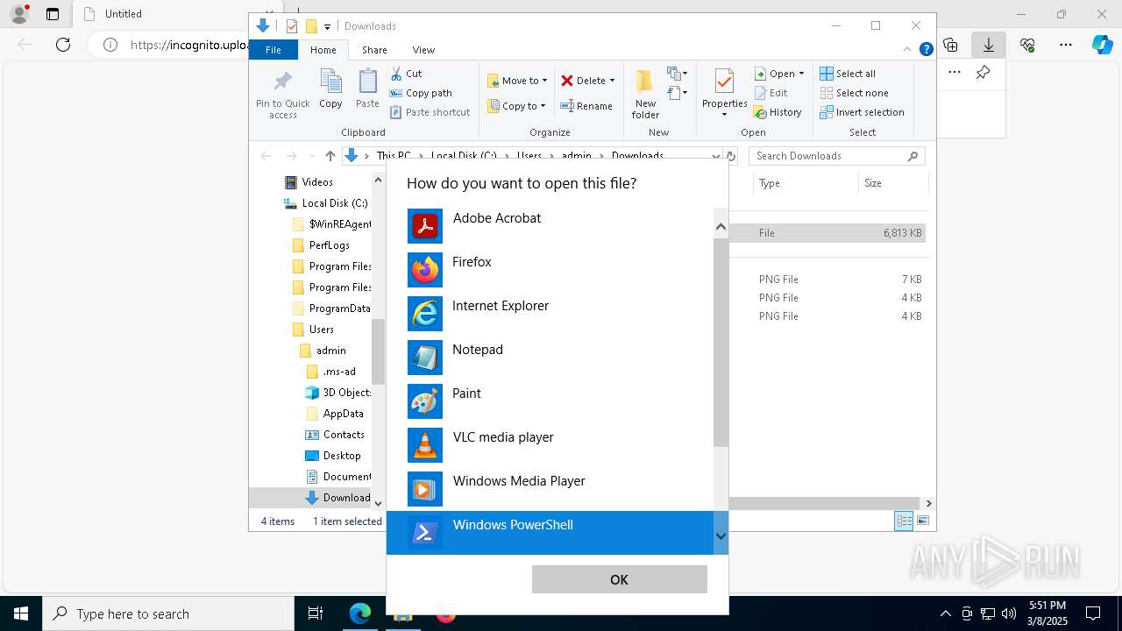Open Explorer help icon
This screenshot has width=1122, height=631.
click(x=926, y=50)
